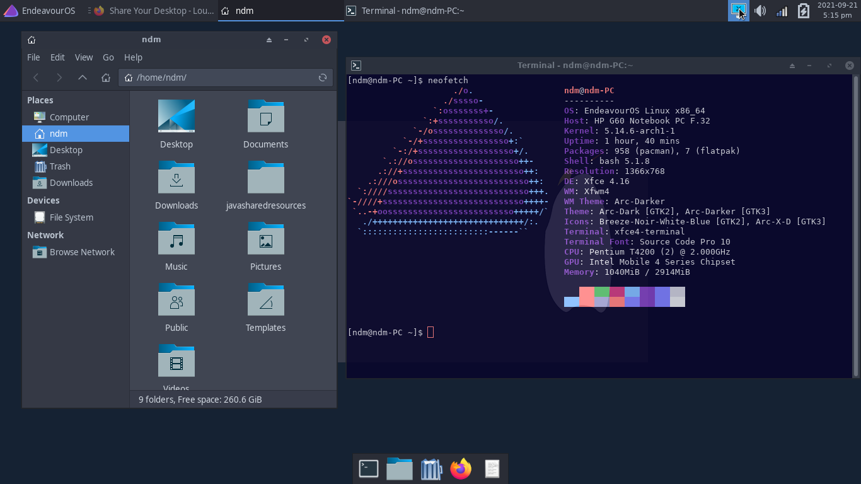Reload the folder with the refresh icon
This screenshot has height=484, width=861.
tap(323, 78)
